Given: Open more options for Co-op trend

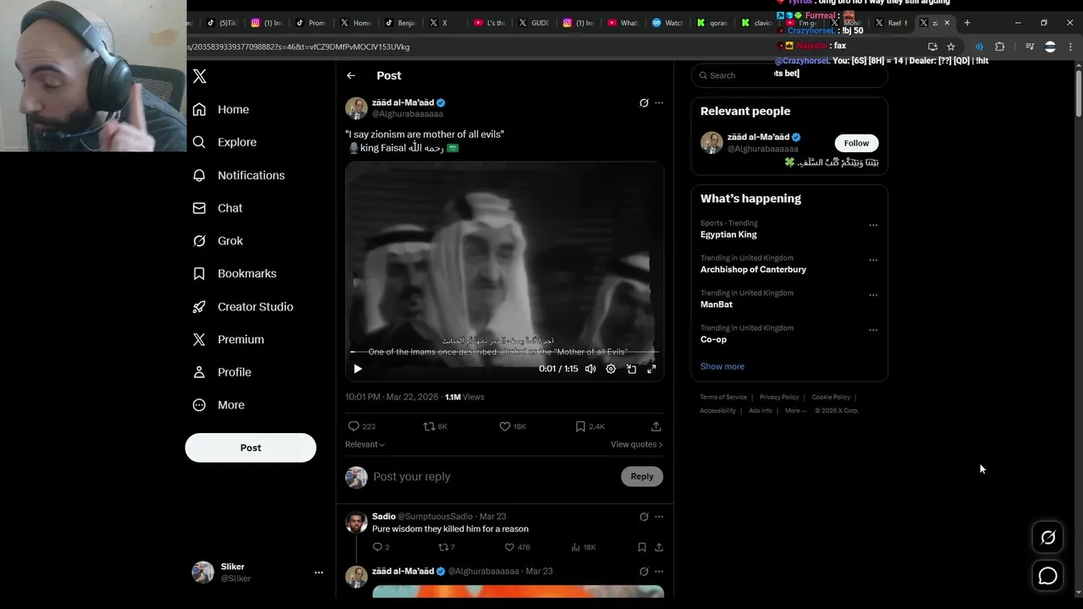Looking at the screenshot, I should [873, 330].
